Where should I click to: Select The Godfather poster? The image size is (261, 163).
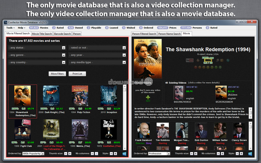click(x=109, y=129)
